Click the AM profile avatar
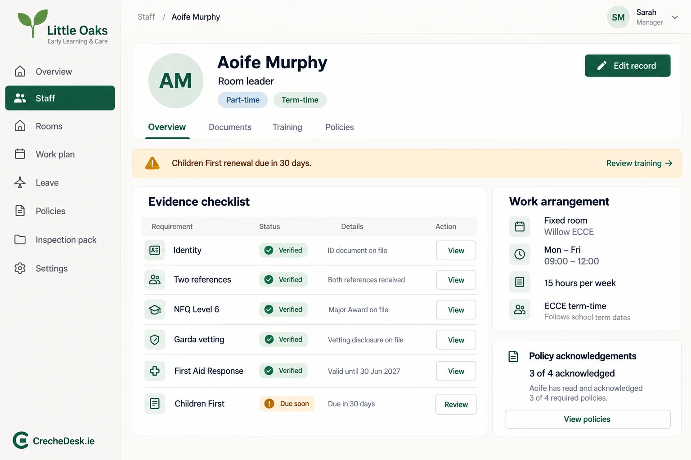Image resolution: width=691 pixels, height=460 pixels. [x=176, y=81]
